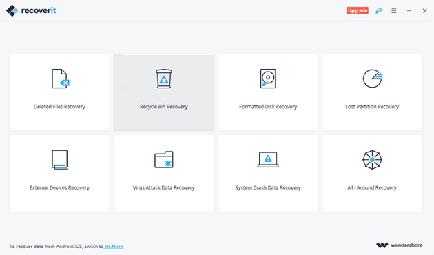Click the System Crash Data Recovery laptop icon
This screenshot has width=434, height=255.
pos(268,159)
